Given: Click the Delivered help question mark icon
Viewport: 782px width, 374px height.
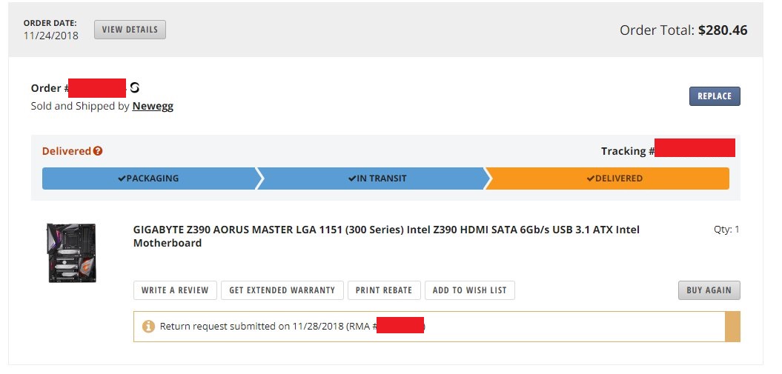Looking at the screenshot, I should [98, 151].
